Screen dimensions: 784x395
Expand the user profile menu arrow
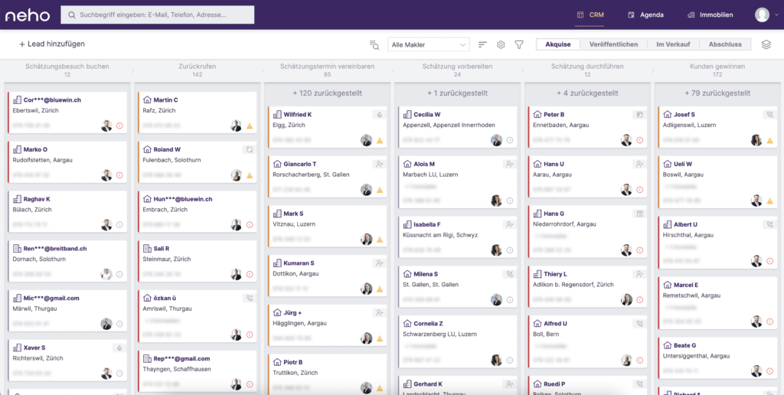point(776,15)
